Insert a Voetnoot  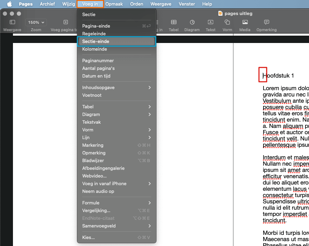[117, 95]
